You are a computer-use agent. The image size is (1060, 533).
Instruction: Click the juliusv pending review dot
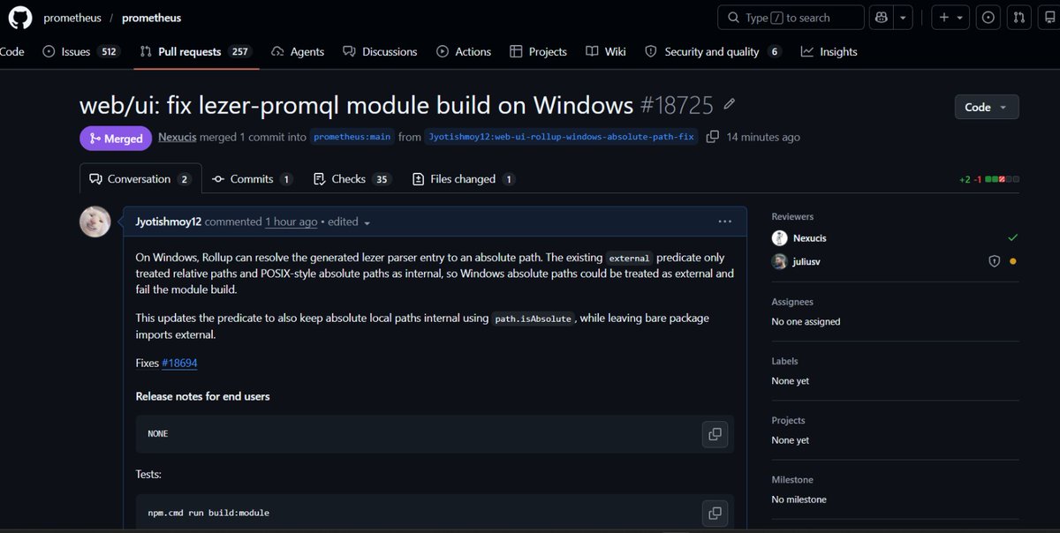point(1012,262)
